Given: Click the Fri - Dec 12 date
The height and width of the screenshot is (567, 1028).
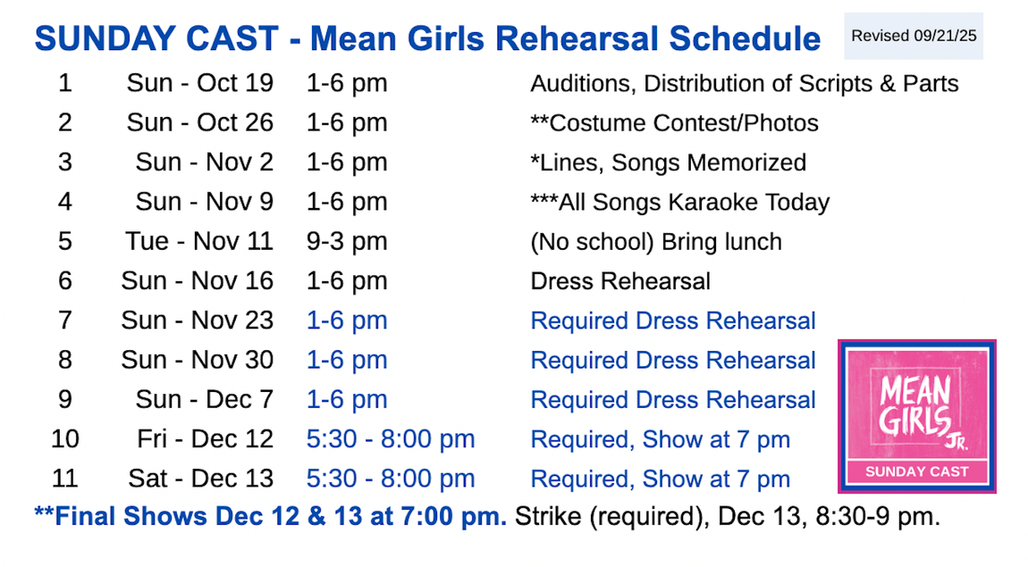Looking at the screenshot, I should pyautogui.click(x=205, y=439).
